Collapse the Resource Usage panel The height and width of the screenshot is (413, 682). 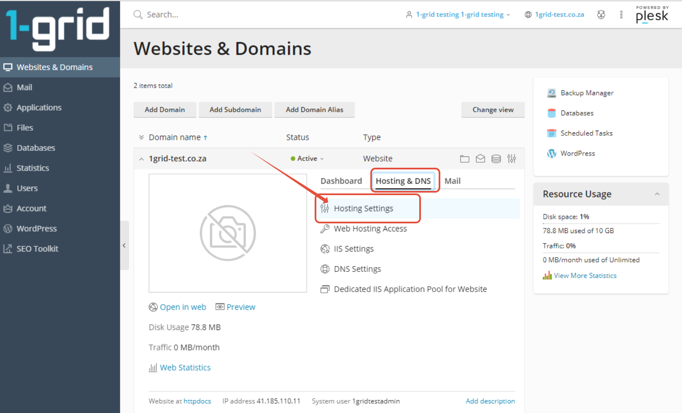(657, 194)
